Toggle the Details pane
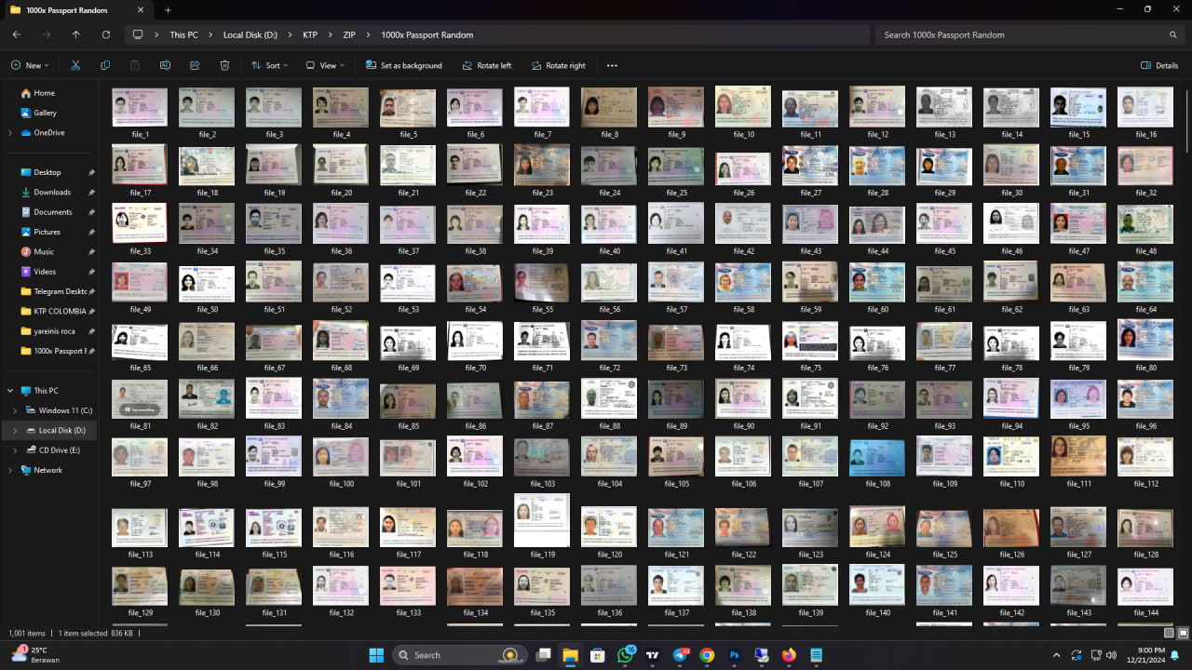The width and height of the screenshot is (1192, 670). click(x=1159, y=65)
